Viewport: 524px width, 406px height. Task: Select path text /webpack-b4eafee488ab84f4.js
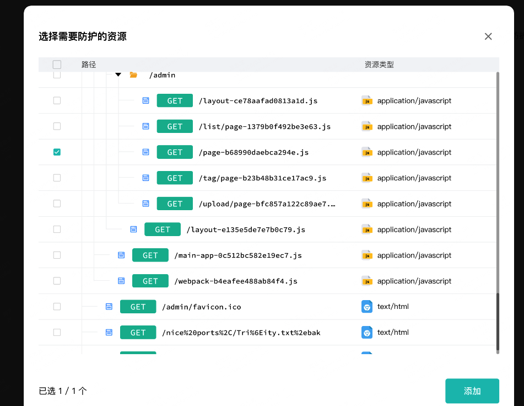tap(236, 281)
